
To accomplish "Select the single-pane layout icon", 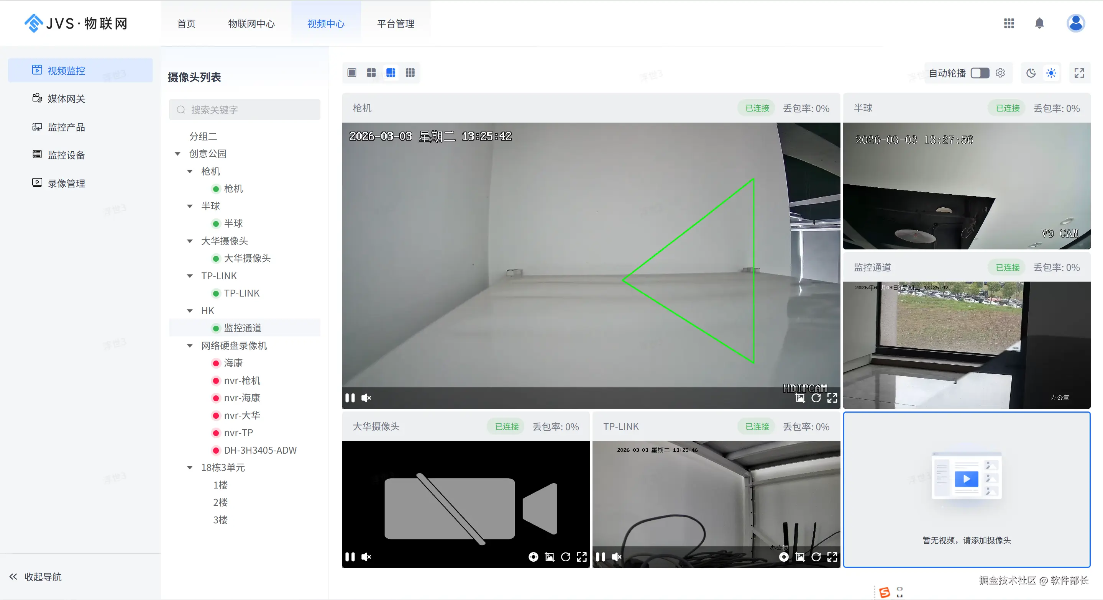I will [x=351, y=73].
